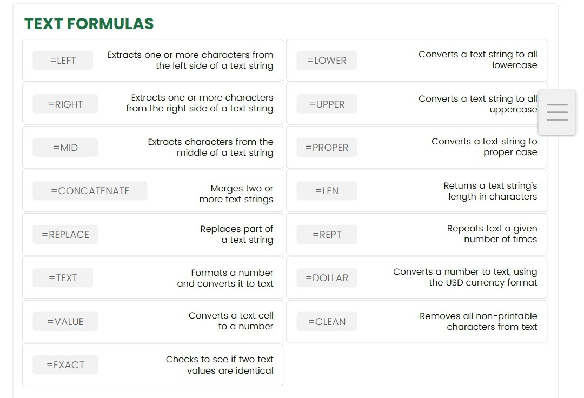Select the =MID formula chip
Image resolution: width=584 pixels, height=398 pixels.
pyautogui.click(x=65, y=148)
